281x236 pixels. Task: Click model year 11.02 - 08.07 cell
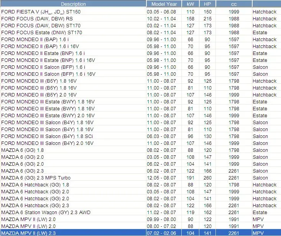[164, 213]
